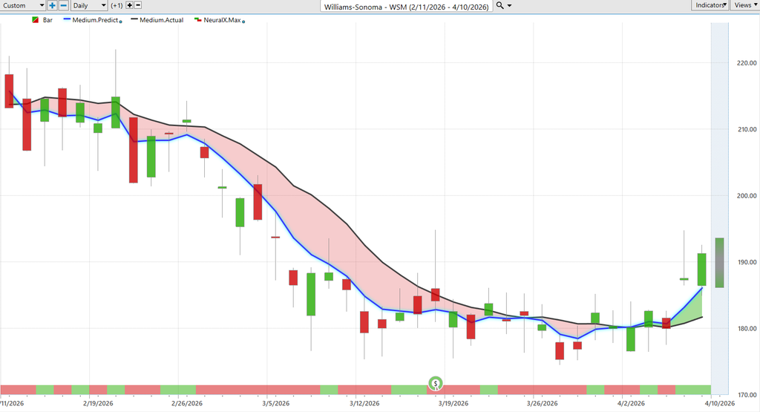Viewport: 760px width, 412px height.
Task: Expand the arrow beside the search icon
Action: 509,6
